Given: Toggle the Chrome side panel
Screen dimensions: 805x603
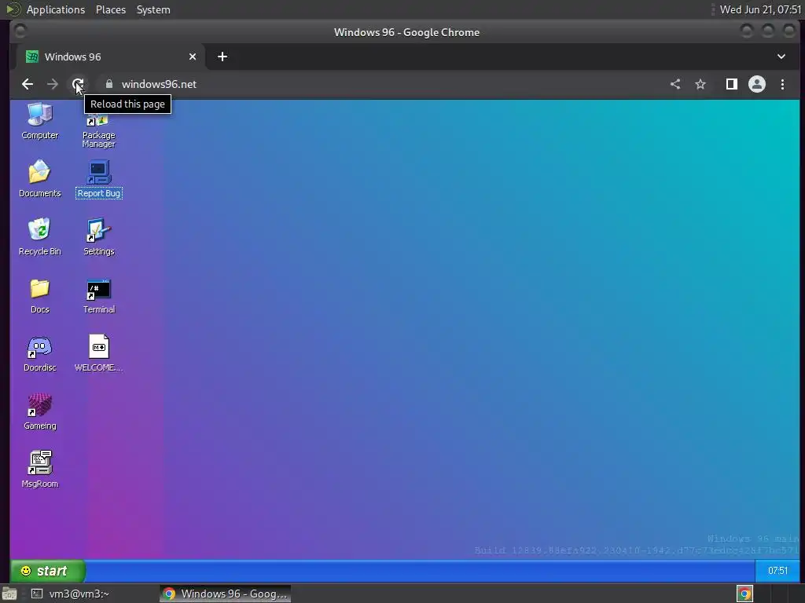Looking at the screenshot, I should (x=732, y=84).
